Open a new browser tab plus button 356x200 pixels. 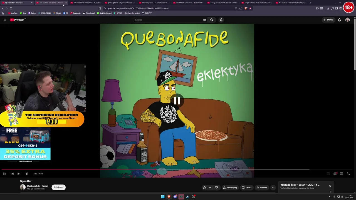(x=310, y=3)
